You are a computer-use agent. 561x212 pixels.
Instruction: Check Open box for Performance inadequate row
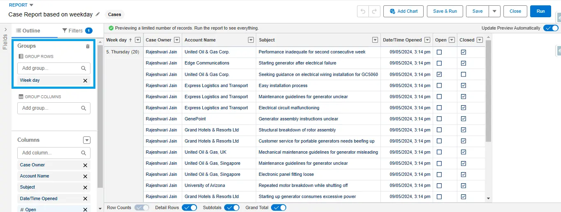(439, 52)
